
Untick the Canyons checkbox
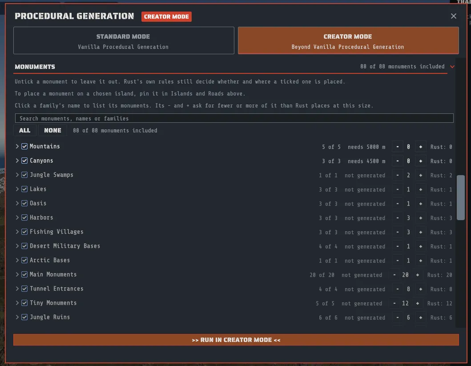[x=24, y=161]
